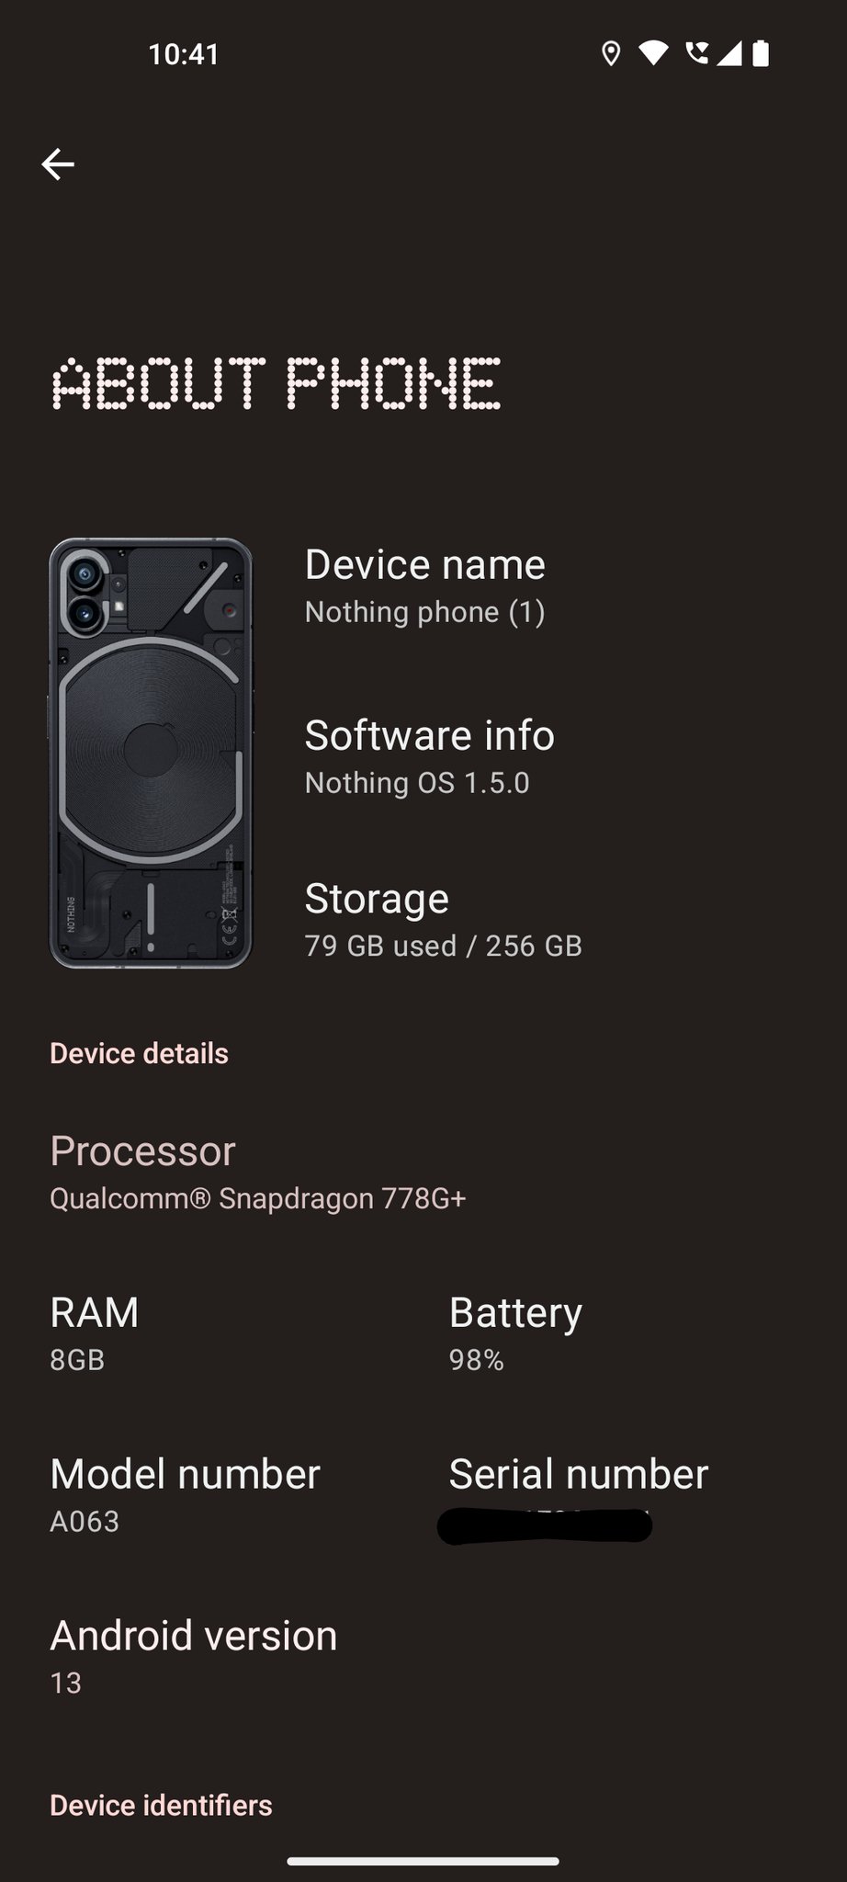The height and width of the screenshot is (1882, 847).
Task: Tap the RAM 8GB entry
Action: [95, 1332]
